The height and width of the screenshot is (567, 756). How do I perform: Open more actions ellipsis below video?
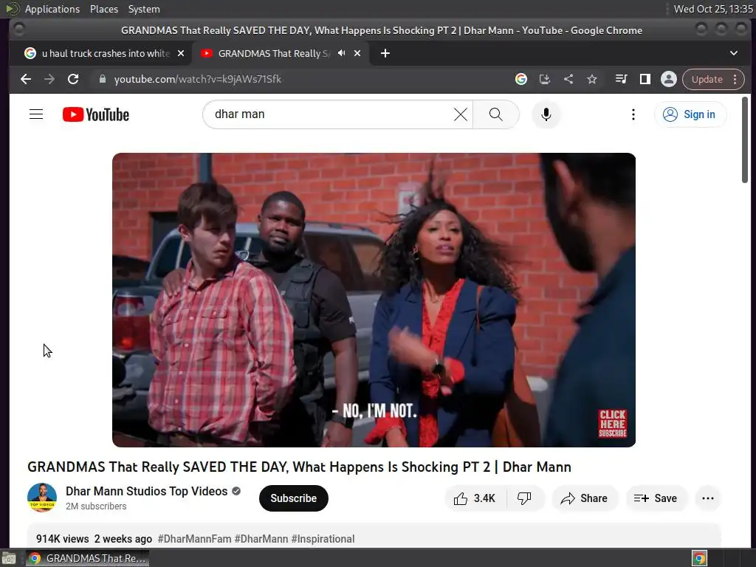[708, 498]
